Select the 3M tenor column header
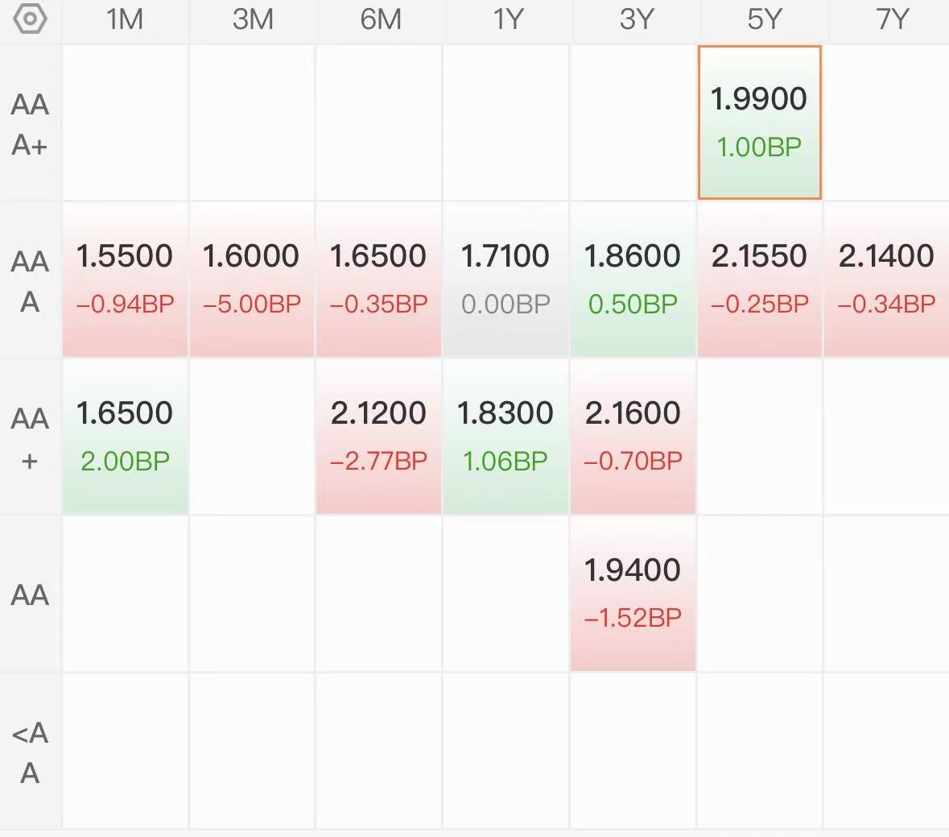Image resolution: width=949 pixels, height=837 pixels. pos(252,19)
